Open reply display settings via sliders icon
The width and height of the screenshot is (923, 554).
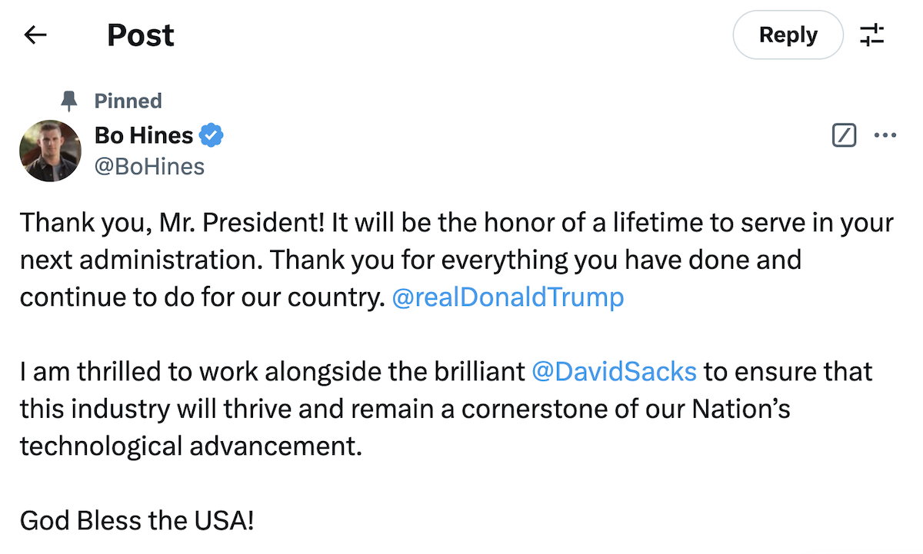pos(872,35)
